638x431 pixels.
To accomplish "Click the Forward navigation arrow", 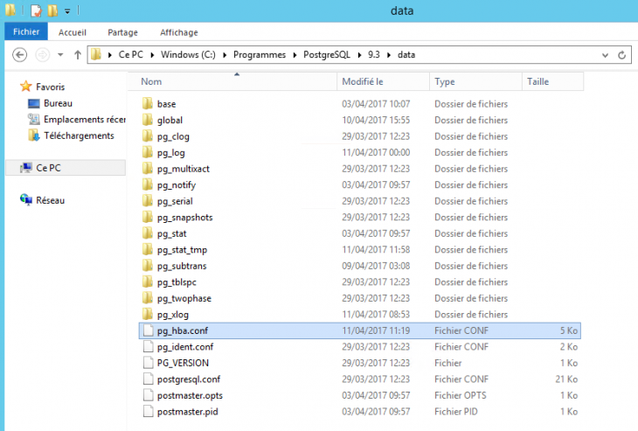I will point(42,54).
